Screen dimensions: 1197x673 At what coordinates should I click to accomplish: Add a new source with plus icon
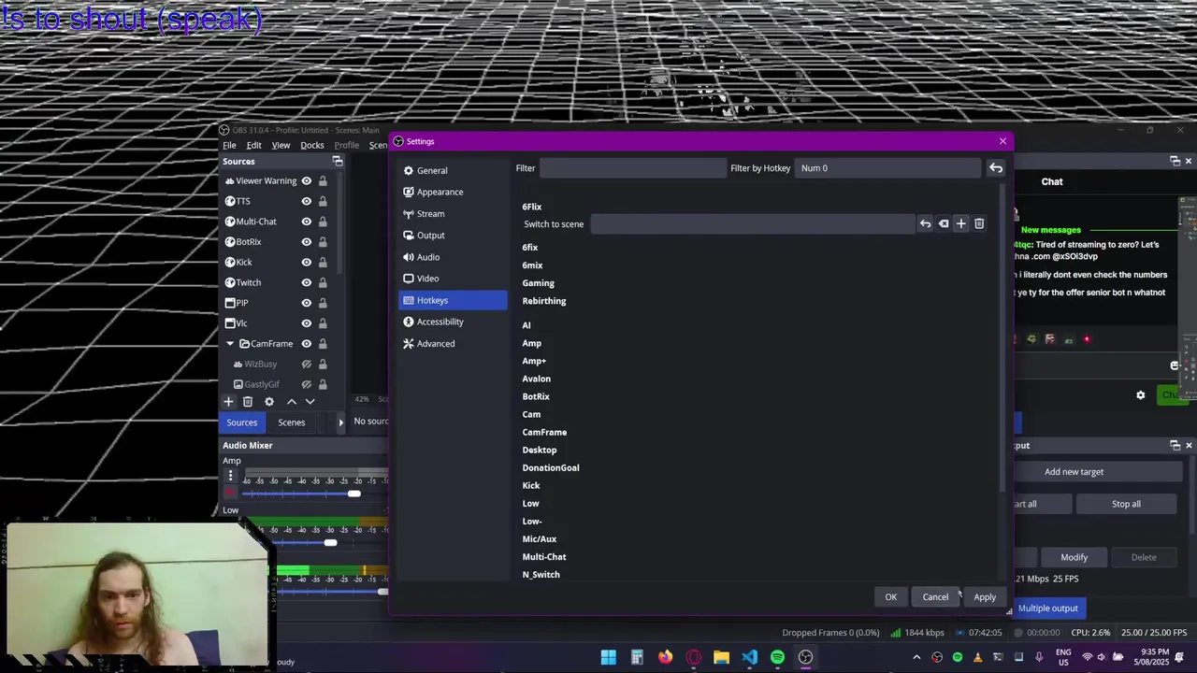(x=228, y=401)
